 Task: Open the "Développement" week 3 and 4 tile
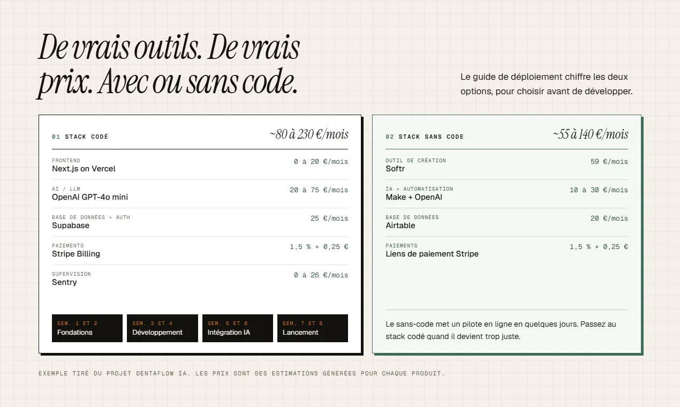pos(162,328)
